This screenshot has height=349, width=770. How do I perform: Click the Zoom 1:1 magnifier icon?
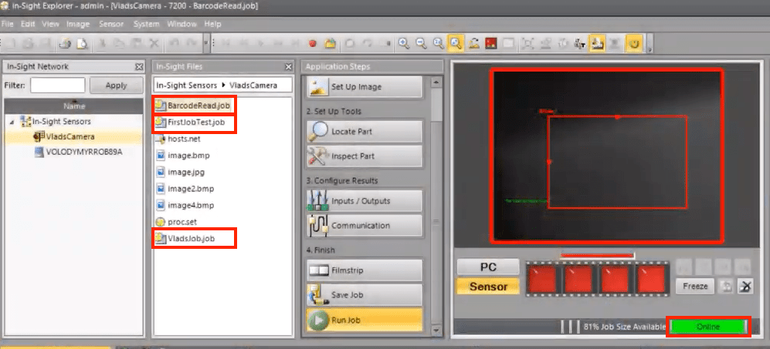438,44
